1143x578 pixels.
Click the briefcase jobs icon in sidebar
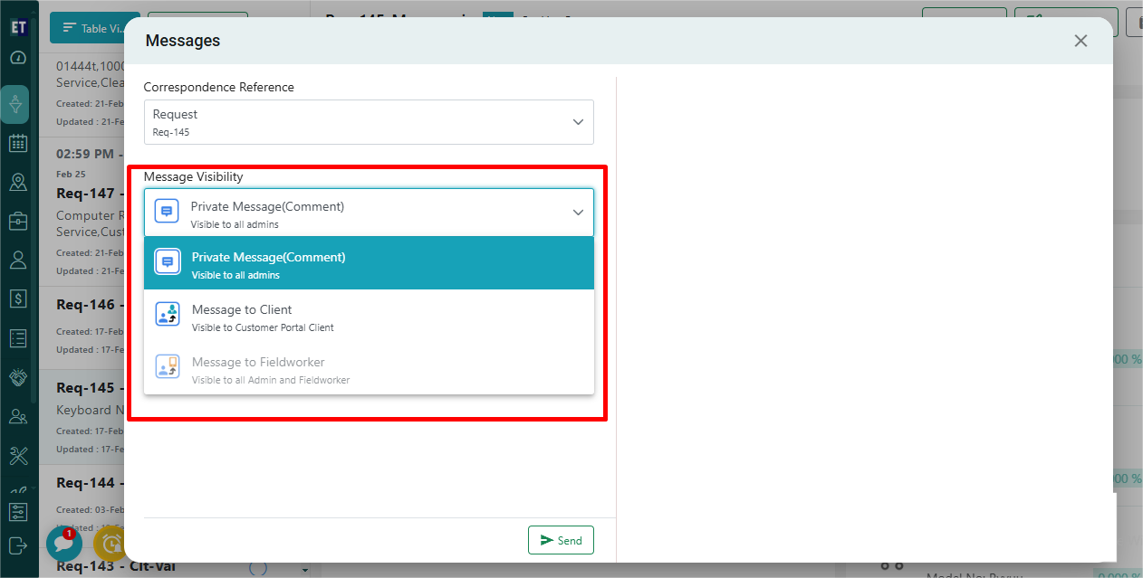(18, 222)
